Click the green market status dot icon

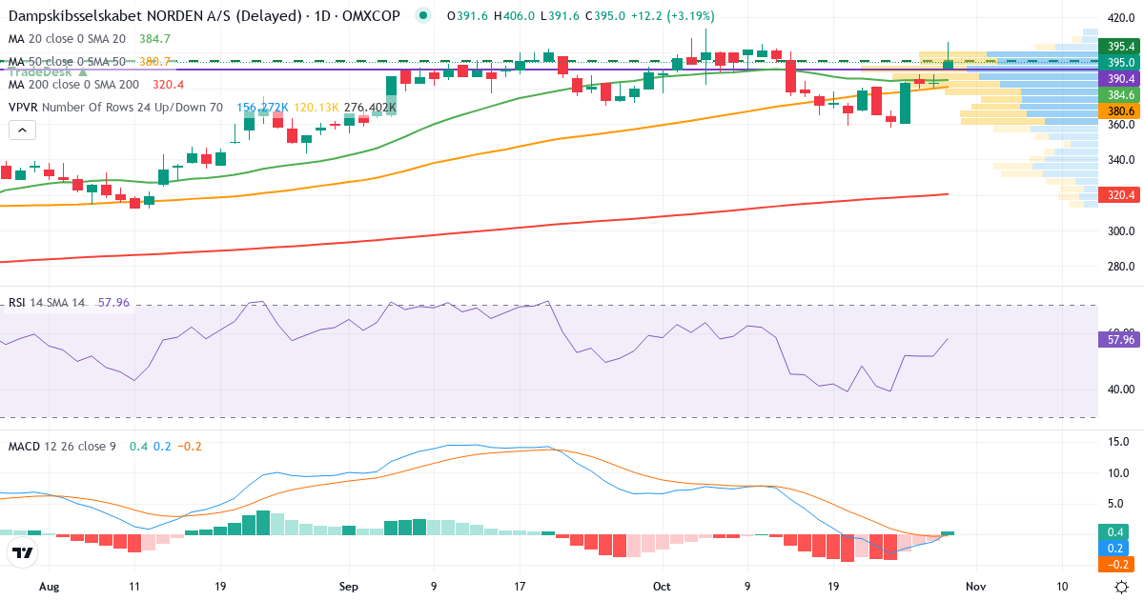[x=424, y=16]
